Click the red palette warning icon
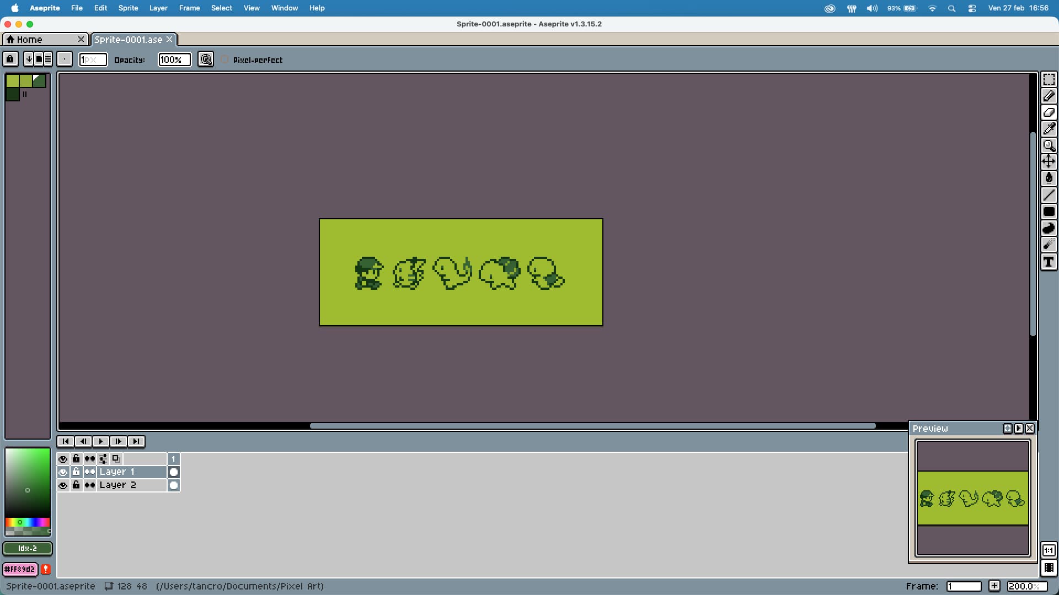1059x595 pixels. pyautogui.click(x=46, y=569)
